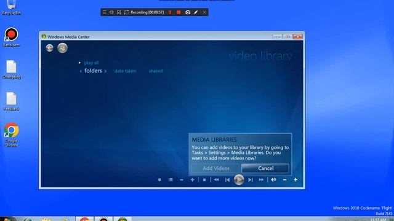Viewport: 394px width, 221px height.
Task: Skip back to previous track
Action: tap(227, 180)
